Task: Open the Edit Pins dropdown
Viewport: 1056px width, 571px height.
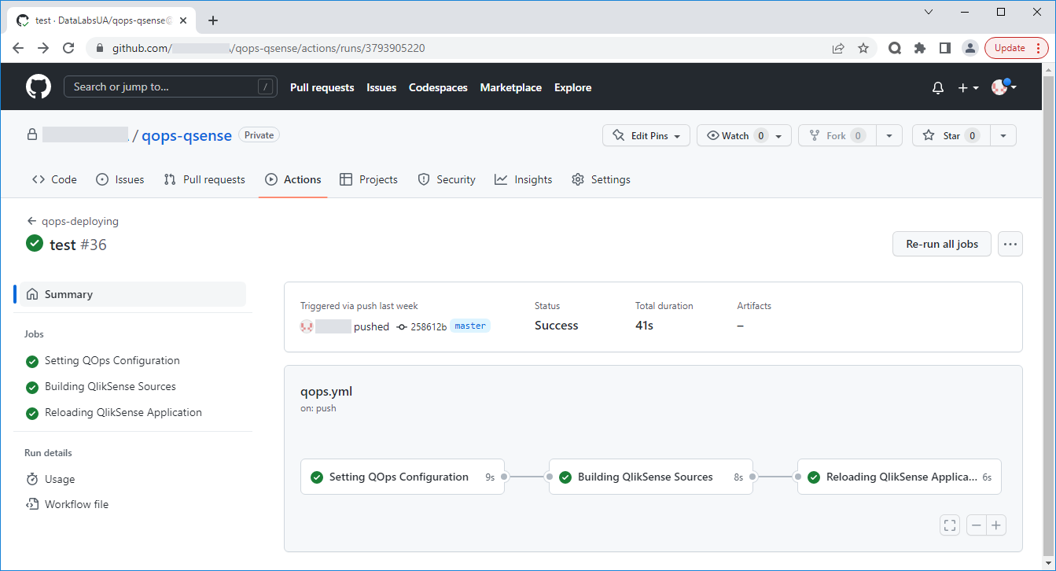Action: (646, 135)
